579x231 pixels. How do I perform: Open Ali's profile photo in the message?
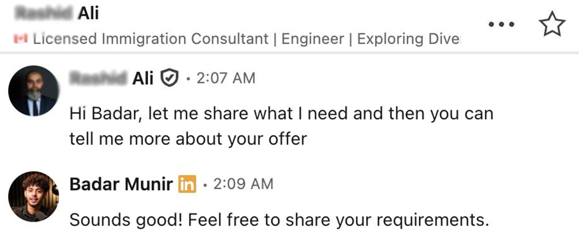pos(33,91)
